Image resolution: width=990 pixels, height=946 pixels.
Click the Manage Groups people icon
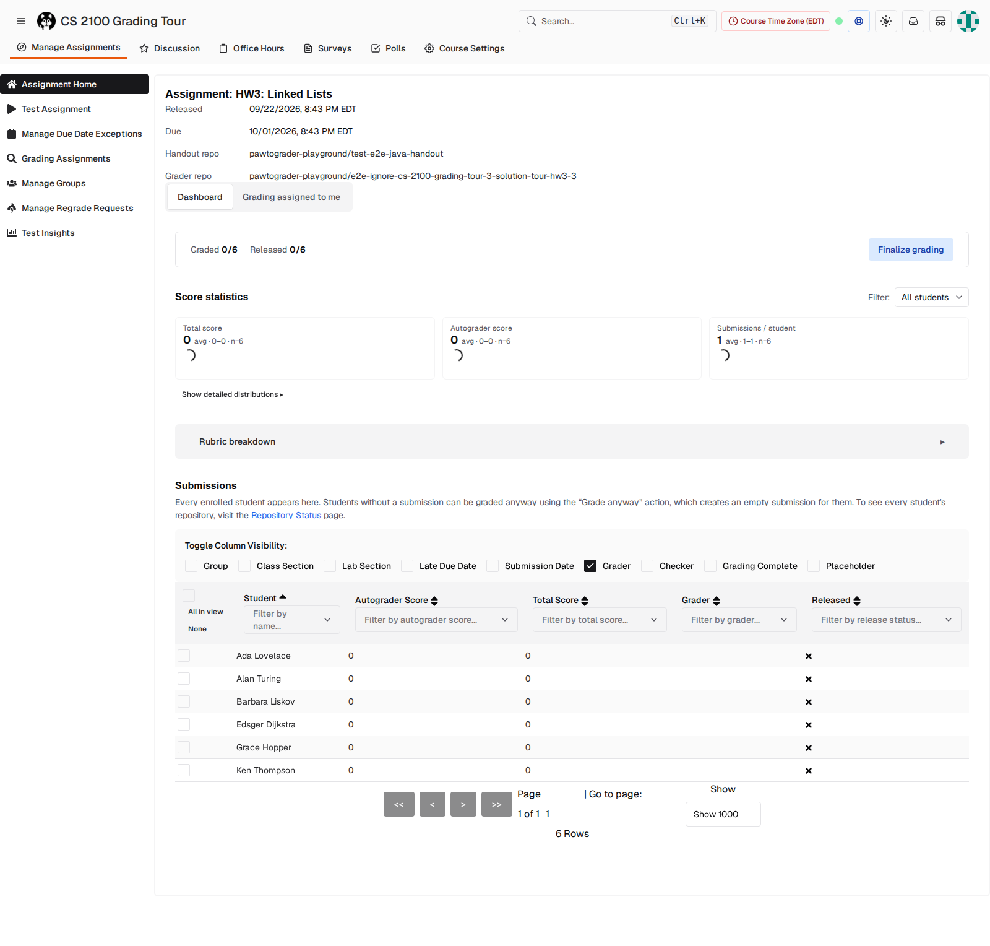pos(12,183)
